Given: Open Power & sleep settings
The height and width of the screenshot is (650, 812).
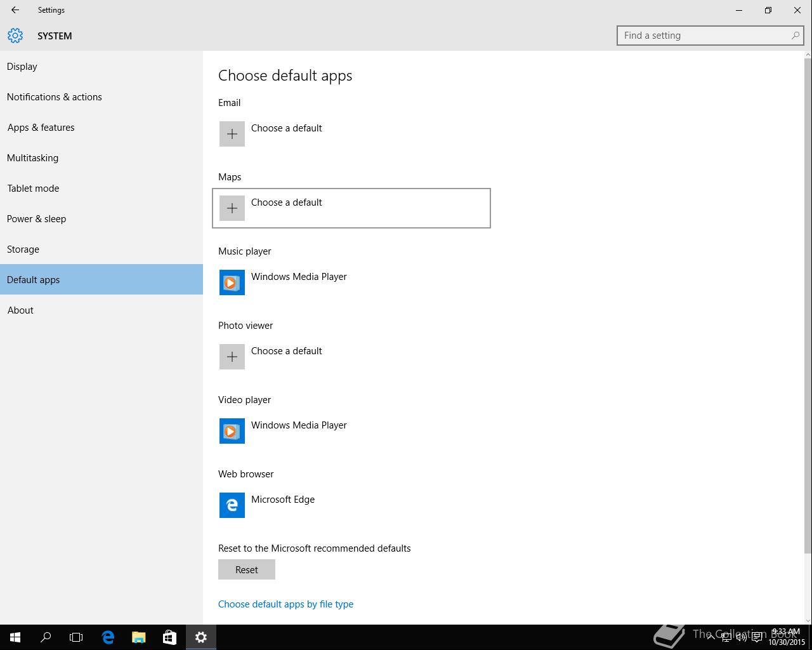Looking at the screenshot, I should [101, 218].
